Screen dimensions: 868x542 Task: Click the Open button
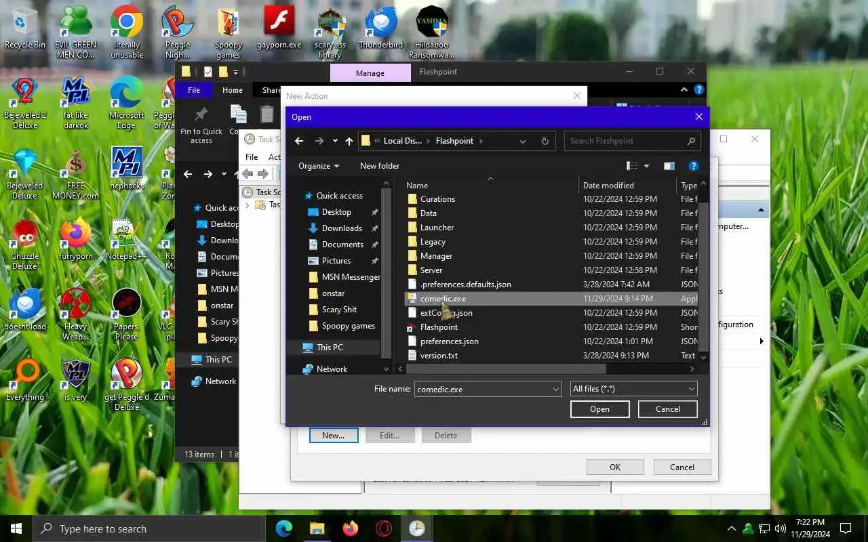pyautogui.click(x=599, y=409)
